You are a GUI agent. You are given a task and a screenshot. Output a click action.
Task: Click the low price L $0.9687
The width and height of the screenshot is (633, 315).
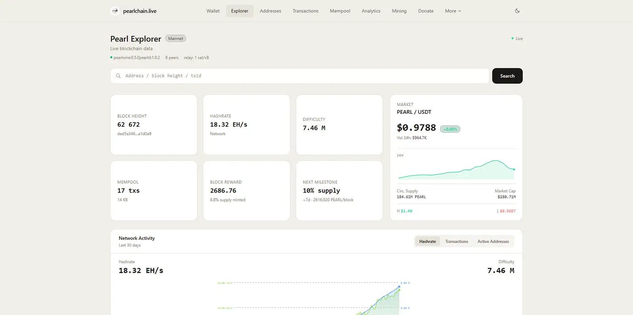point(506,211)
